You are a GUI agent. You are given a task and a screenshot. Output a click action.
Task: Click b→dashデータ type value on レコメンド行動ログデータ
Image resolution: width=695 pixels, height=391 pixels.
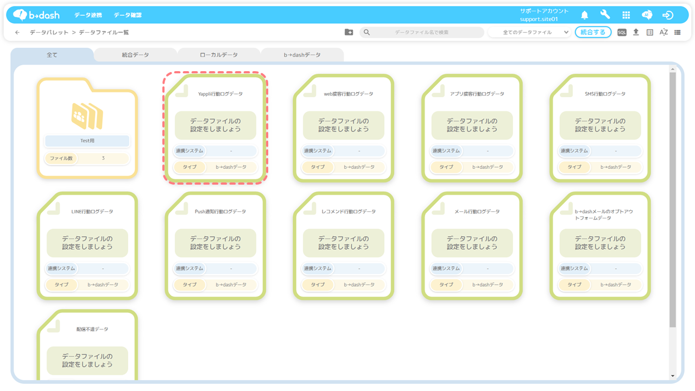tap(359, 285)
